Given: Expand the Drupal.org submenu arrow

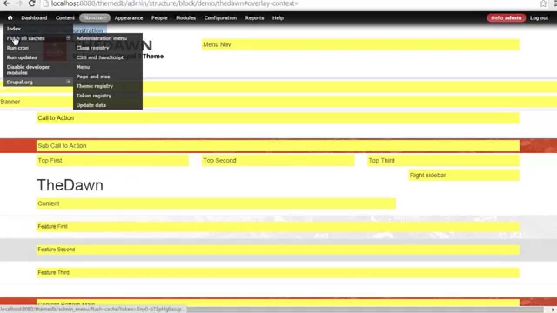Looking at the screenshot, I should (x=68, y=82).
